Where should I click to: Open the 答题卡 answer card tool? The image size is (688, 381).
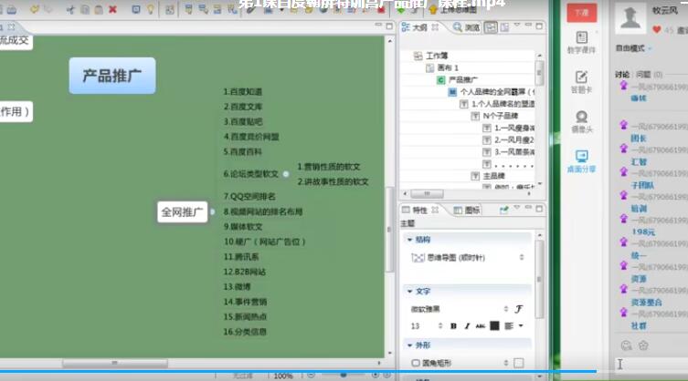tap(581, 81)
